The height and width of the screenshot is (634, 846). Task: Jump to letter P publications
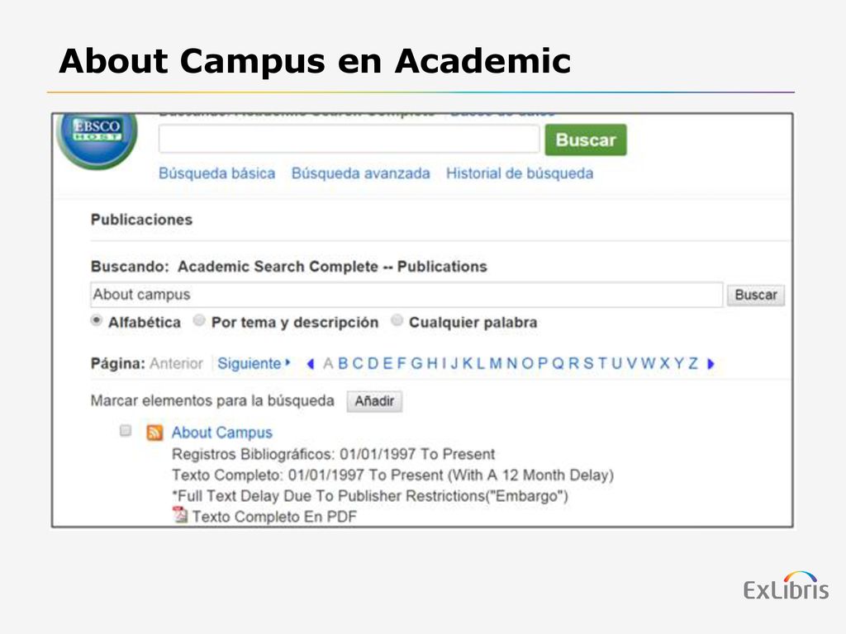click(x=543, y=364)
